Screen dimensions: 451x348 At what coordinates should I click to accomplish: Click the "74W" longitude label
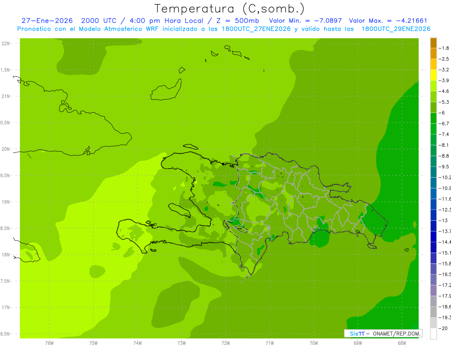click(138, 343)
